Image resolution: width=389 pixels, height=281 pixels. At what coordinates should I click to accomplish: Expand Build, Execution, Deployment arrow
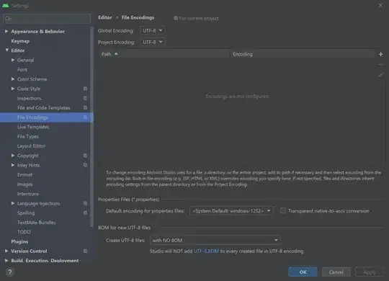point(6,261)
